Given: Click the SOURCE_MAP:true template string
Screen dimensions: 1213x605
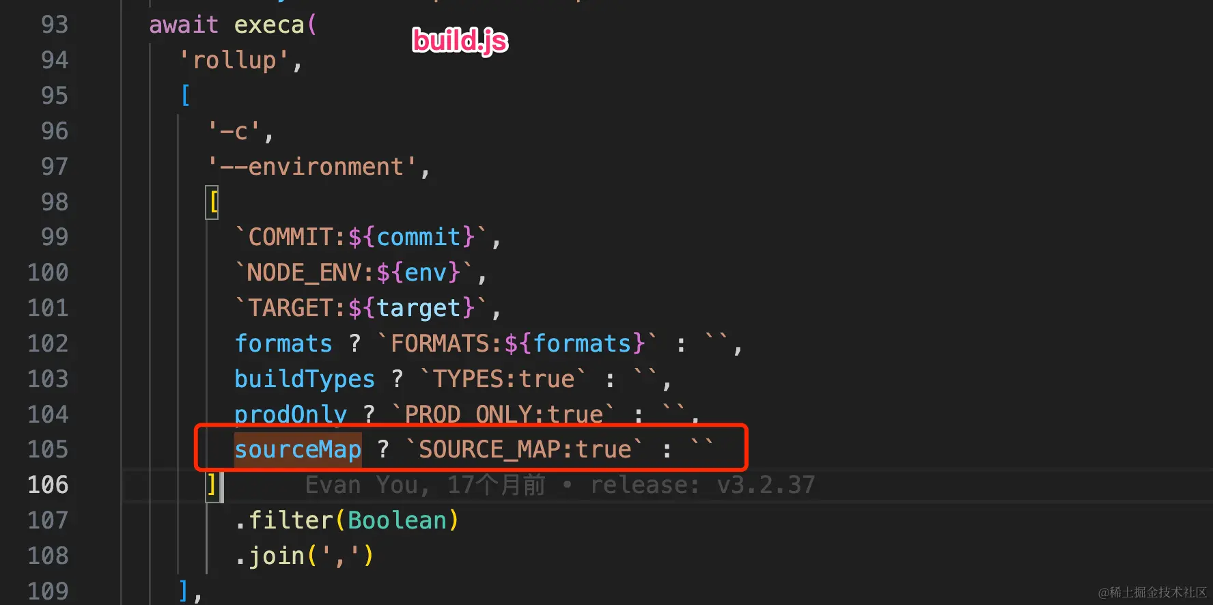Looking at the screenshot, I should pyautogui.click(x=524, y=449).
